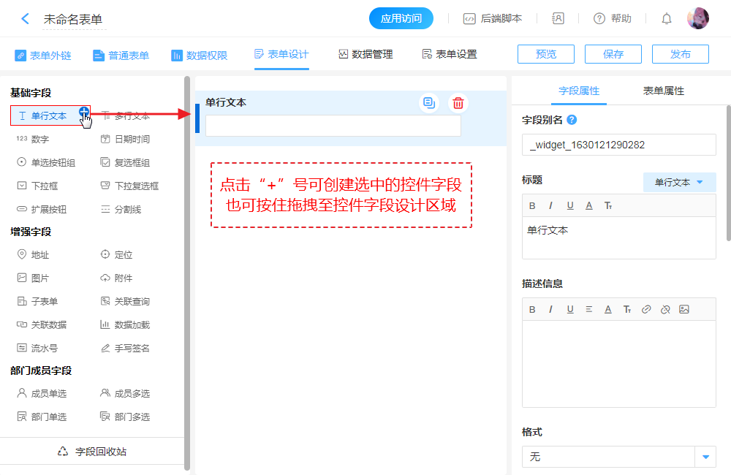Screen dimensions: 731x475
Task: Click the insert link icon in description toolbar
Action: 646,309
